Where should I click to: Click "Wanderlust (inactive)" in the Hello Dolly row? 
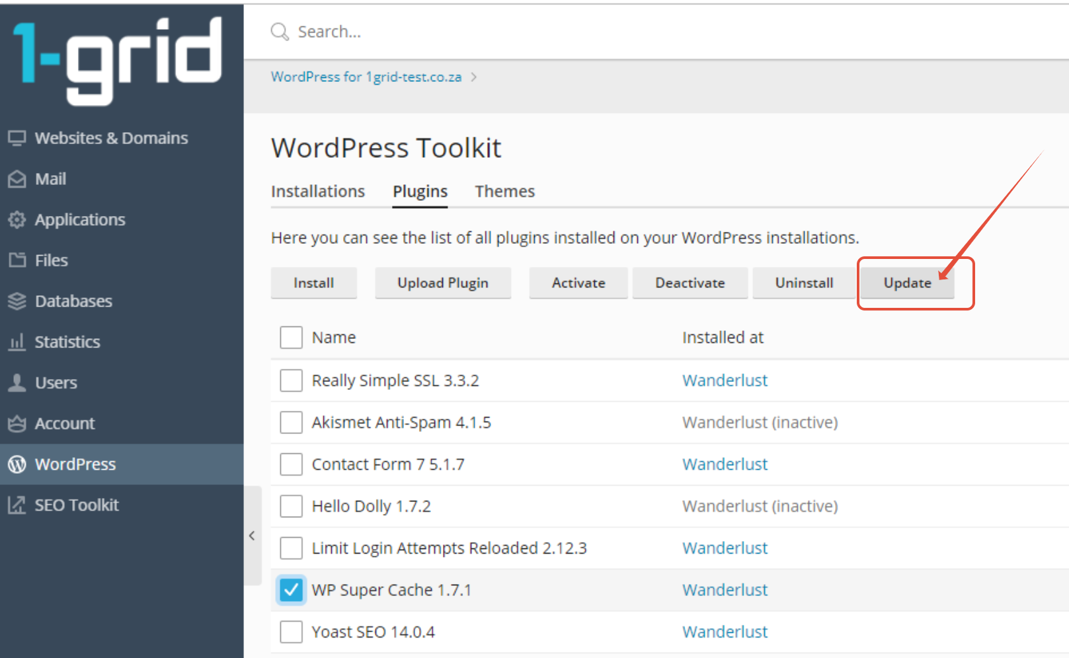pyautogui.click(x=760, y=506)
